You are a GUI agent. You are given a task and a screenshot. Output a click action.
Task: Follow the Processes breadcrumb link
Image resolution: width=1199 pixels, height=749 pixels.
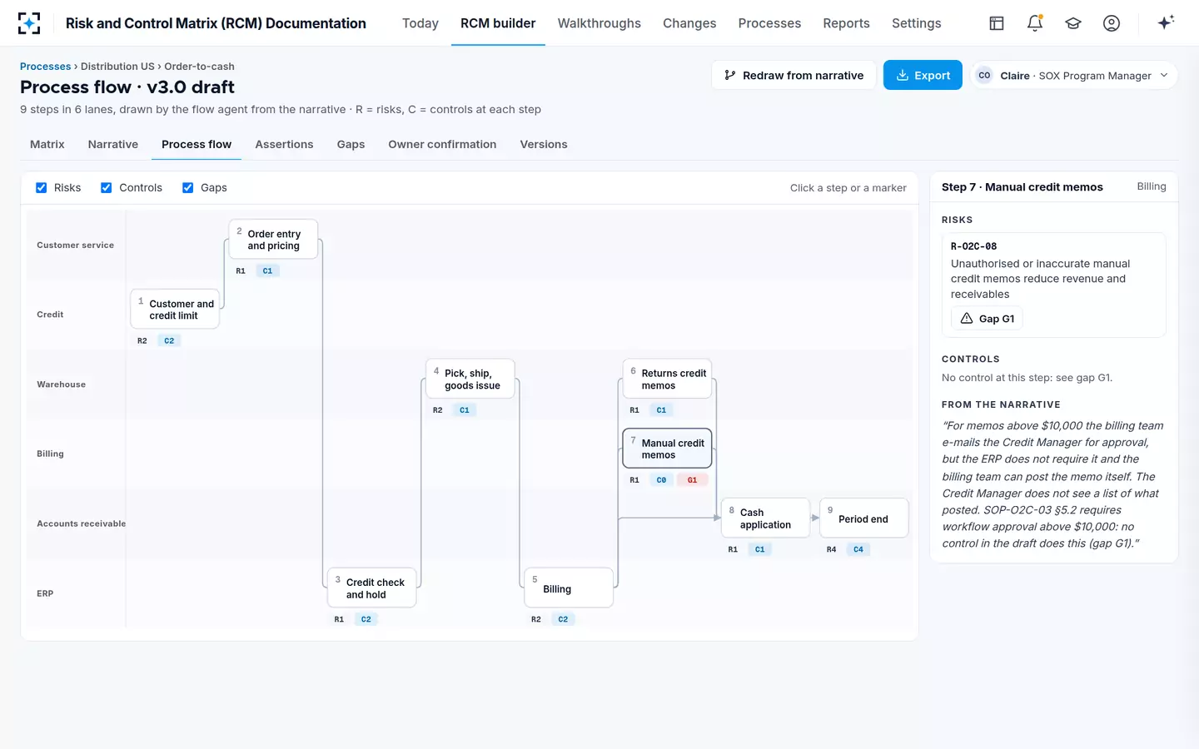(45, 67)
